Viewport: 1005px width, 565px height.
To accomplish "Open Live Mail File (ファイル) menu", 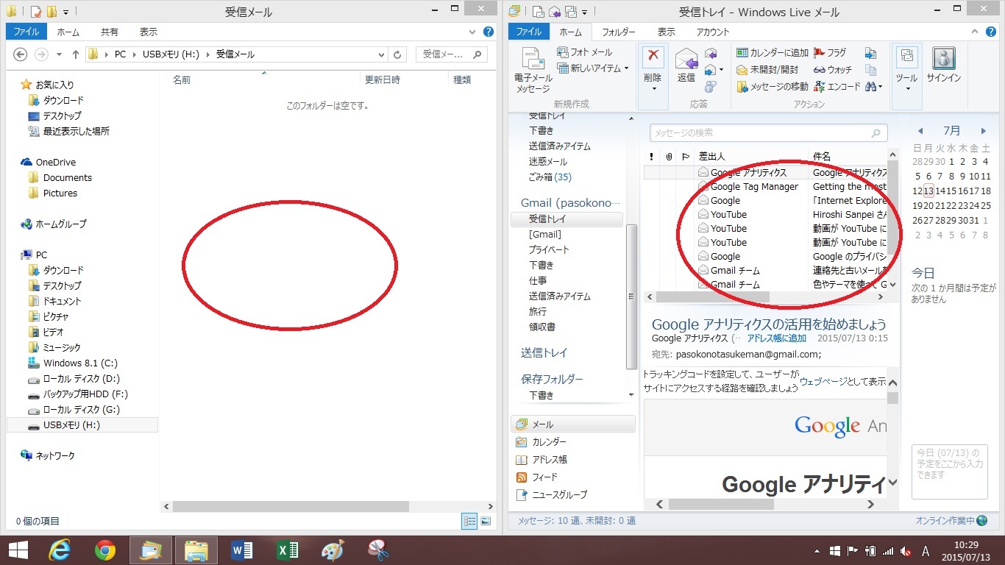I will coord(529,32).
